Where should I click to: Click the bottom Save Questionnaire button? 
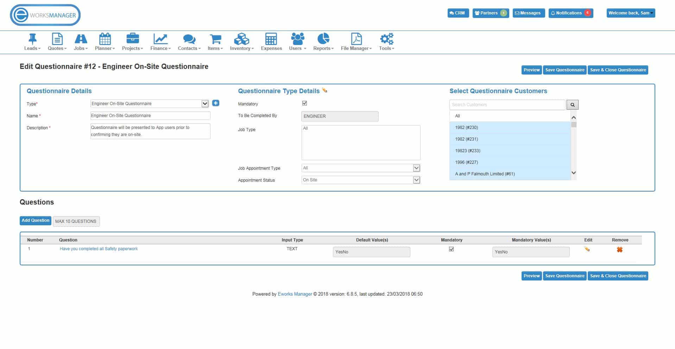pyautogui.click(x=565, y=276)
